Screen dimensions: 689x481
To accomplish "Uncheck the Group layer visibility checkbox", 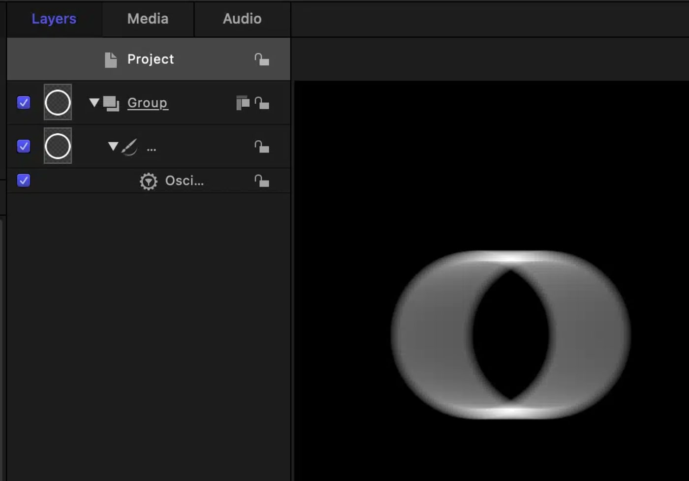I will [24, 102].
